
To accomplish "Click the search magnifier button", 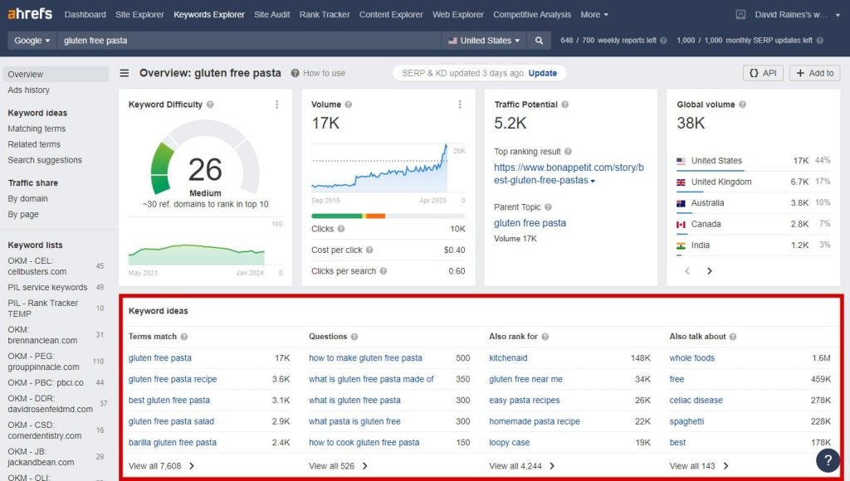I will [539, 41].
